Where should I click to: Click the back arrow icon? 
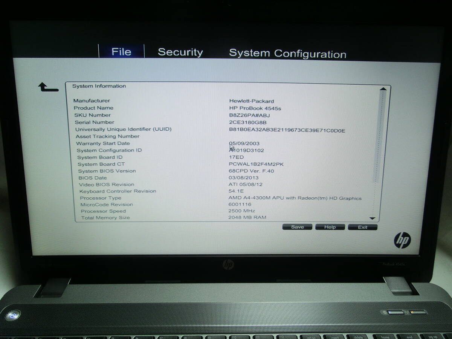(x=48, y=87)
